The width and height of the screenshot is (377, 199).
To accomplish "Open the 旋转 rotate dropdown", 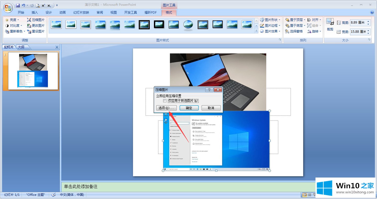I will pos(314,31).
